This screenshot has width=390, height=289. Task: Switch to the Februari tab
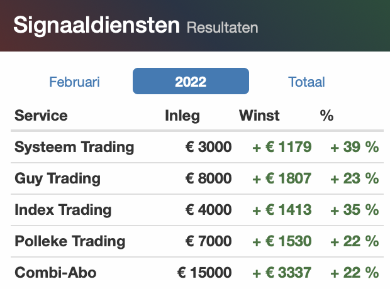pyautogui.click(x=74, y=82)
